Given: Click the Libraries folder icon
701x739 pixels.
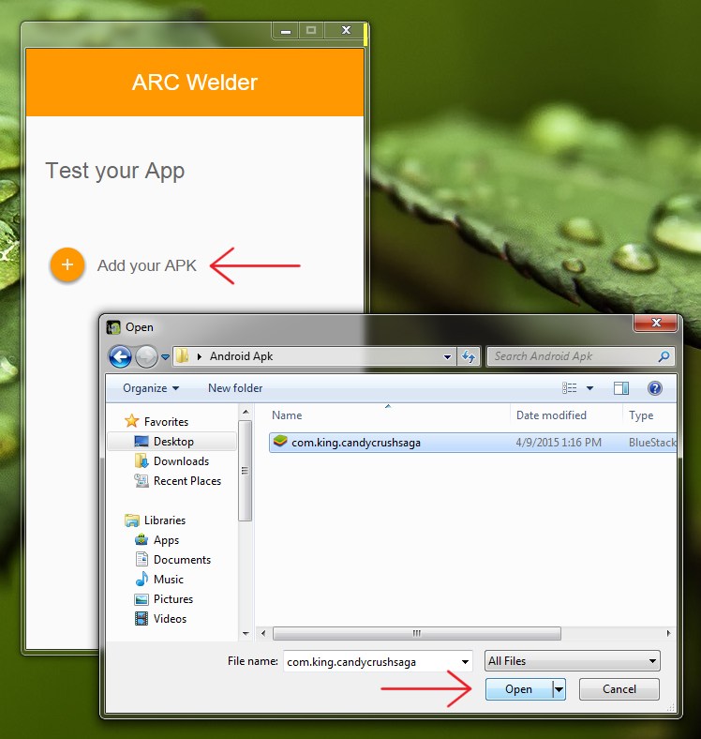Looking at the screenshot, I should click(x=132, y=520).
